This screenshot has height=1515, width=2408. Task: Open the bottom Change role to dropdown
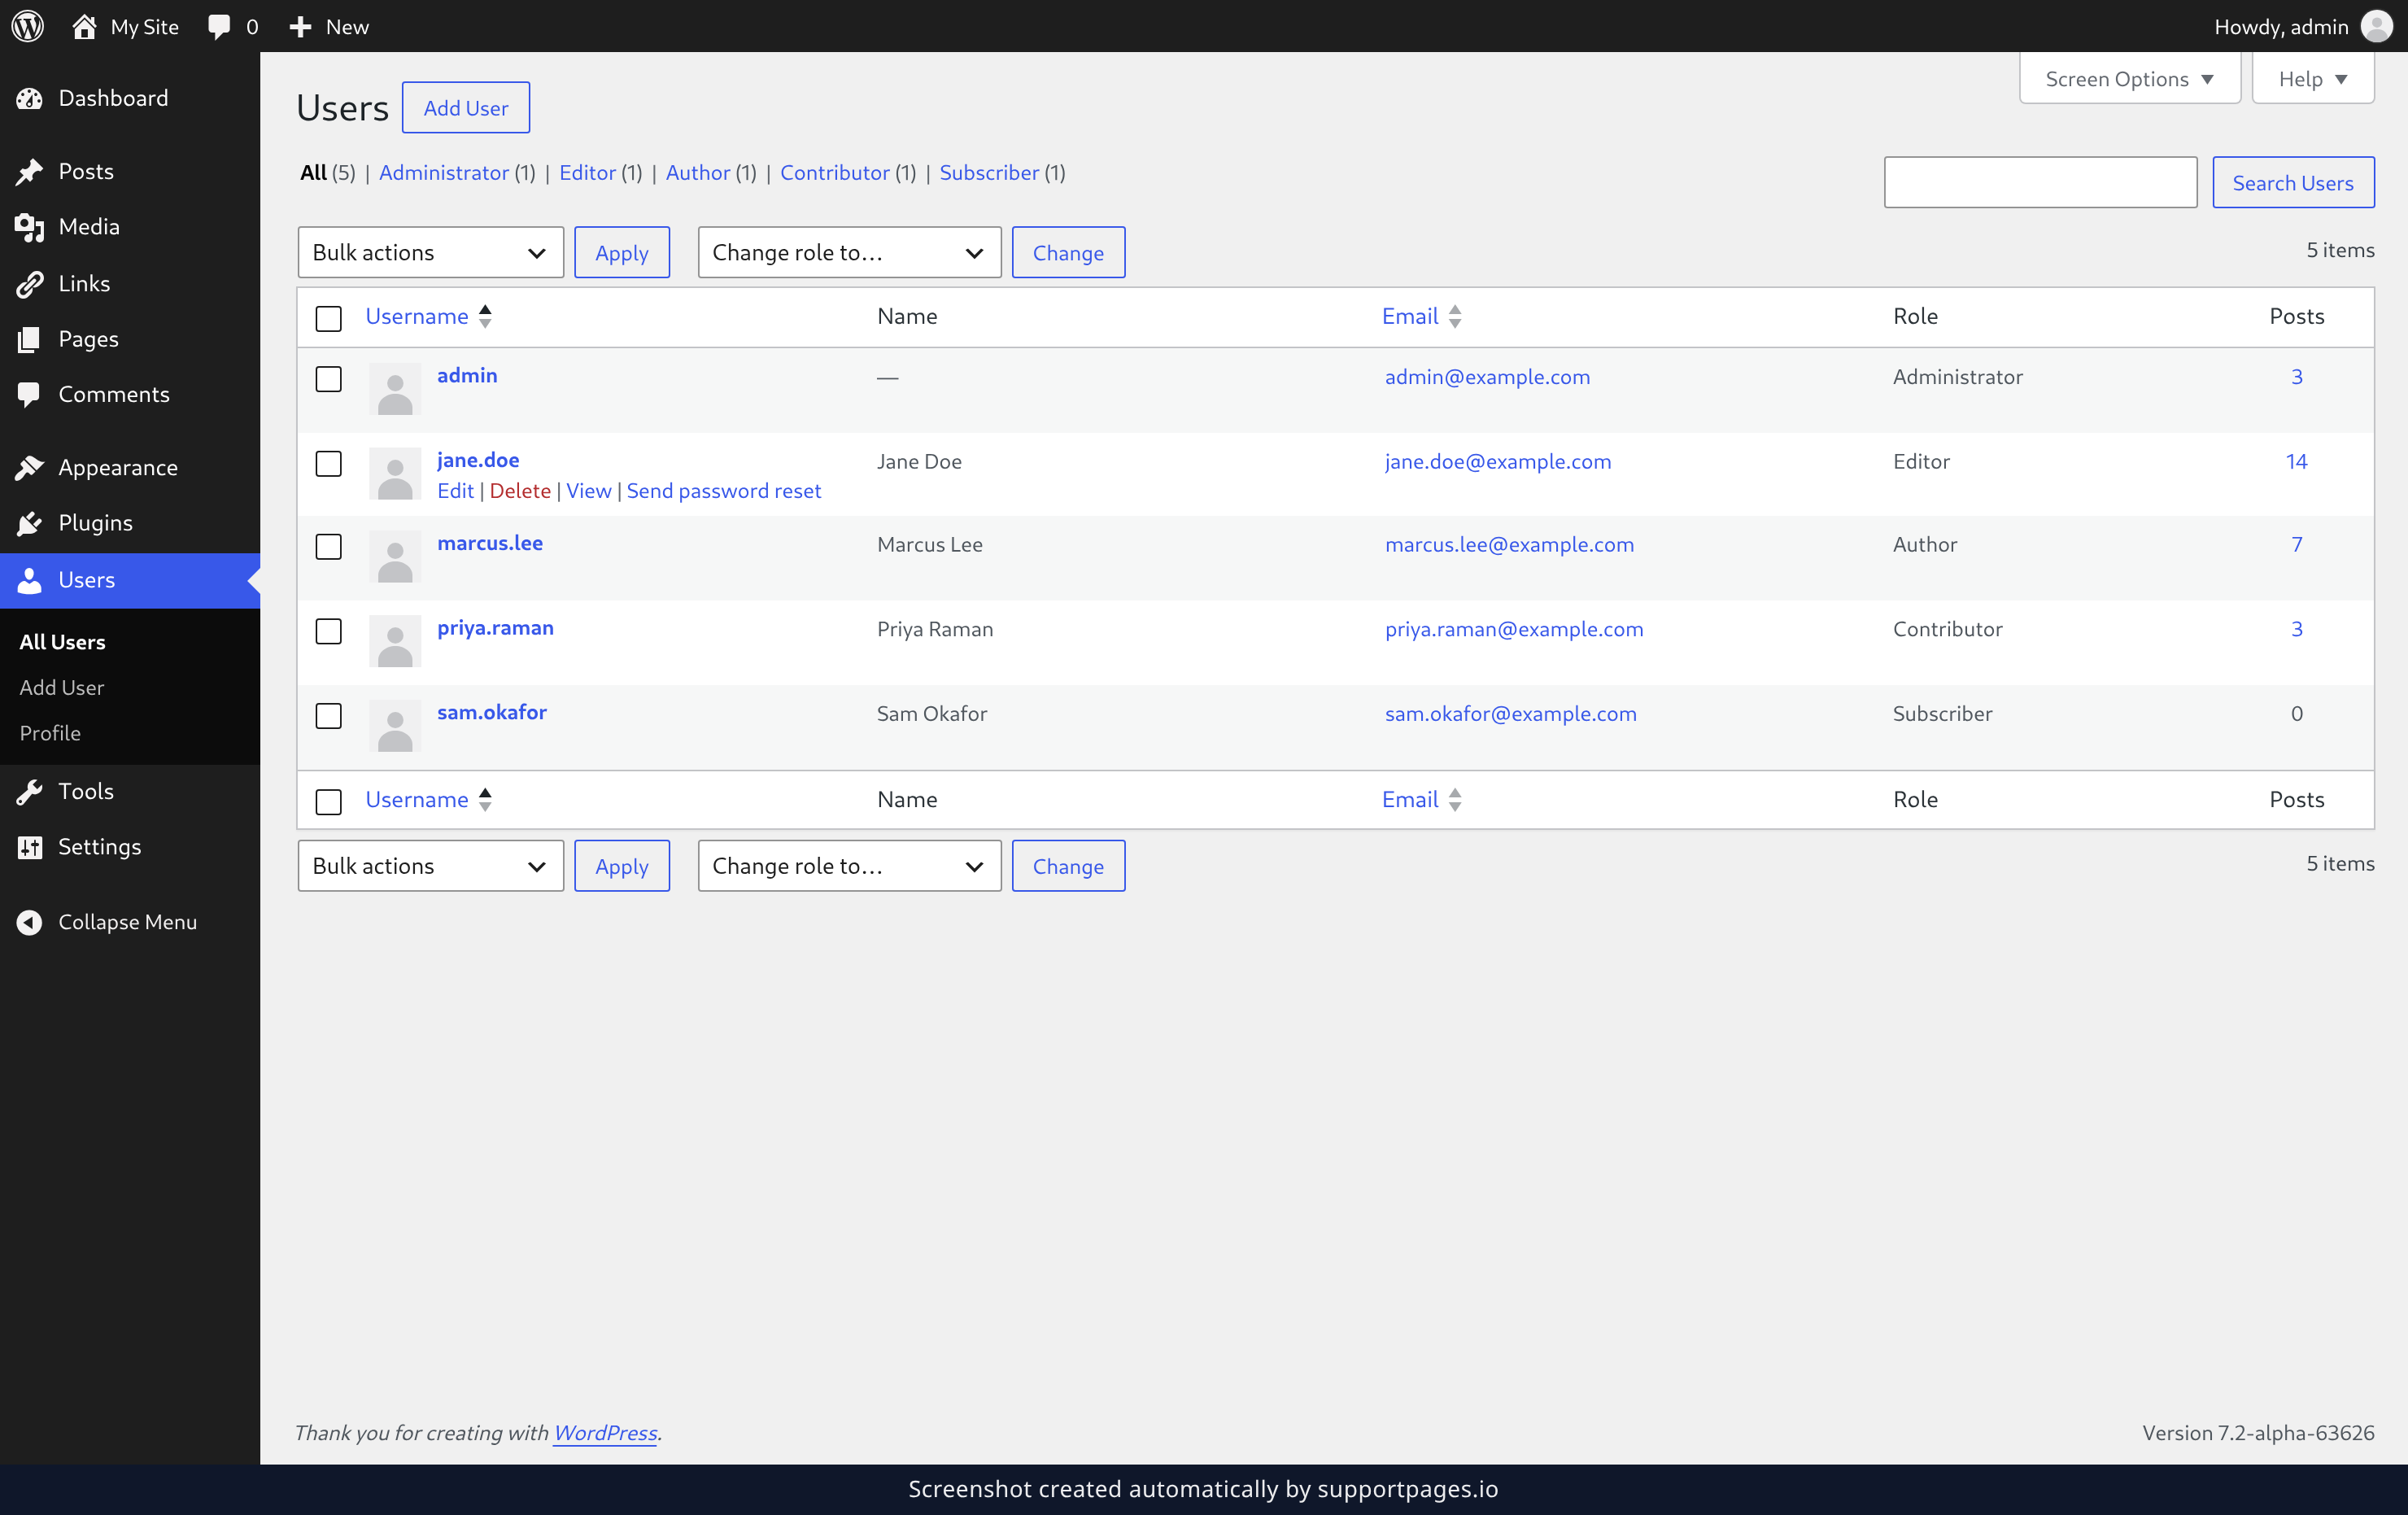pos(849,866)
